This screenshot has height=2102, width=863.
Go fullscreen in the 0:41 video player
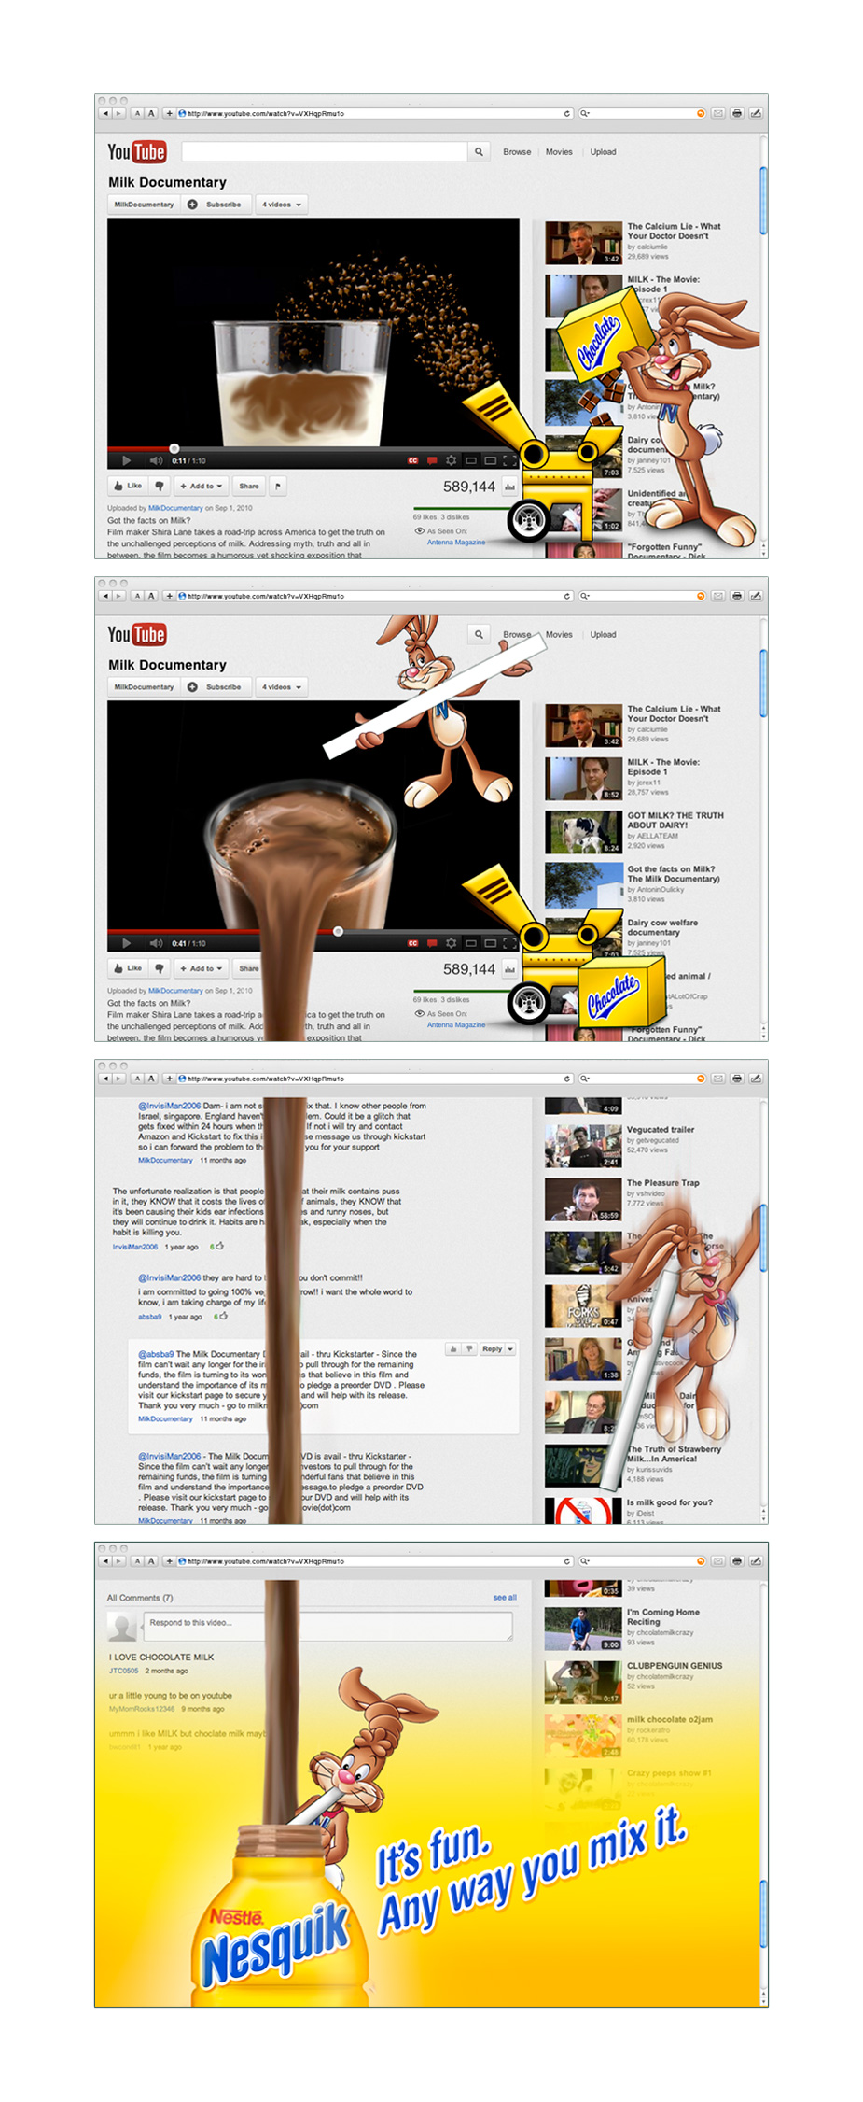tap(509, 943)
